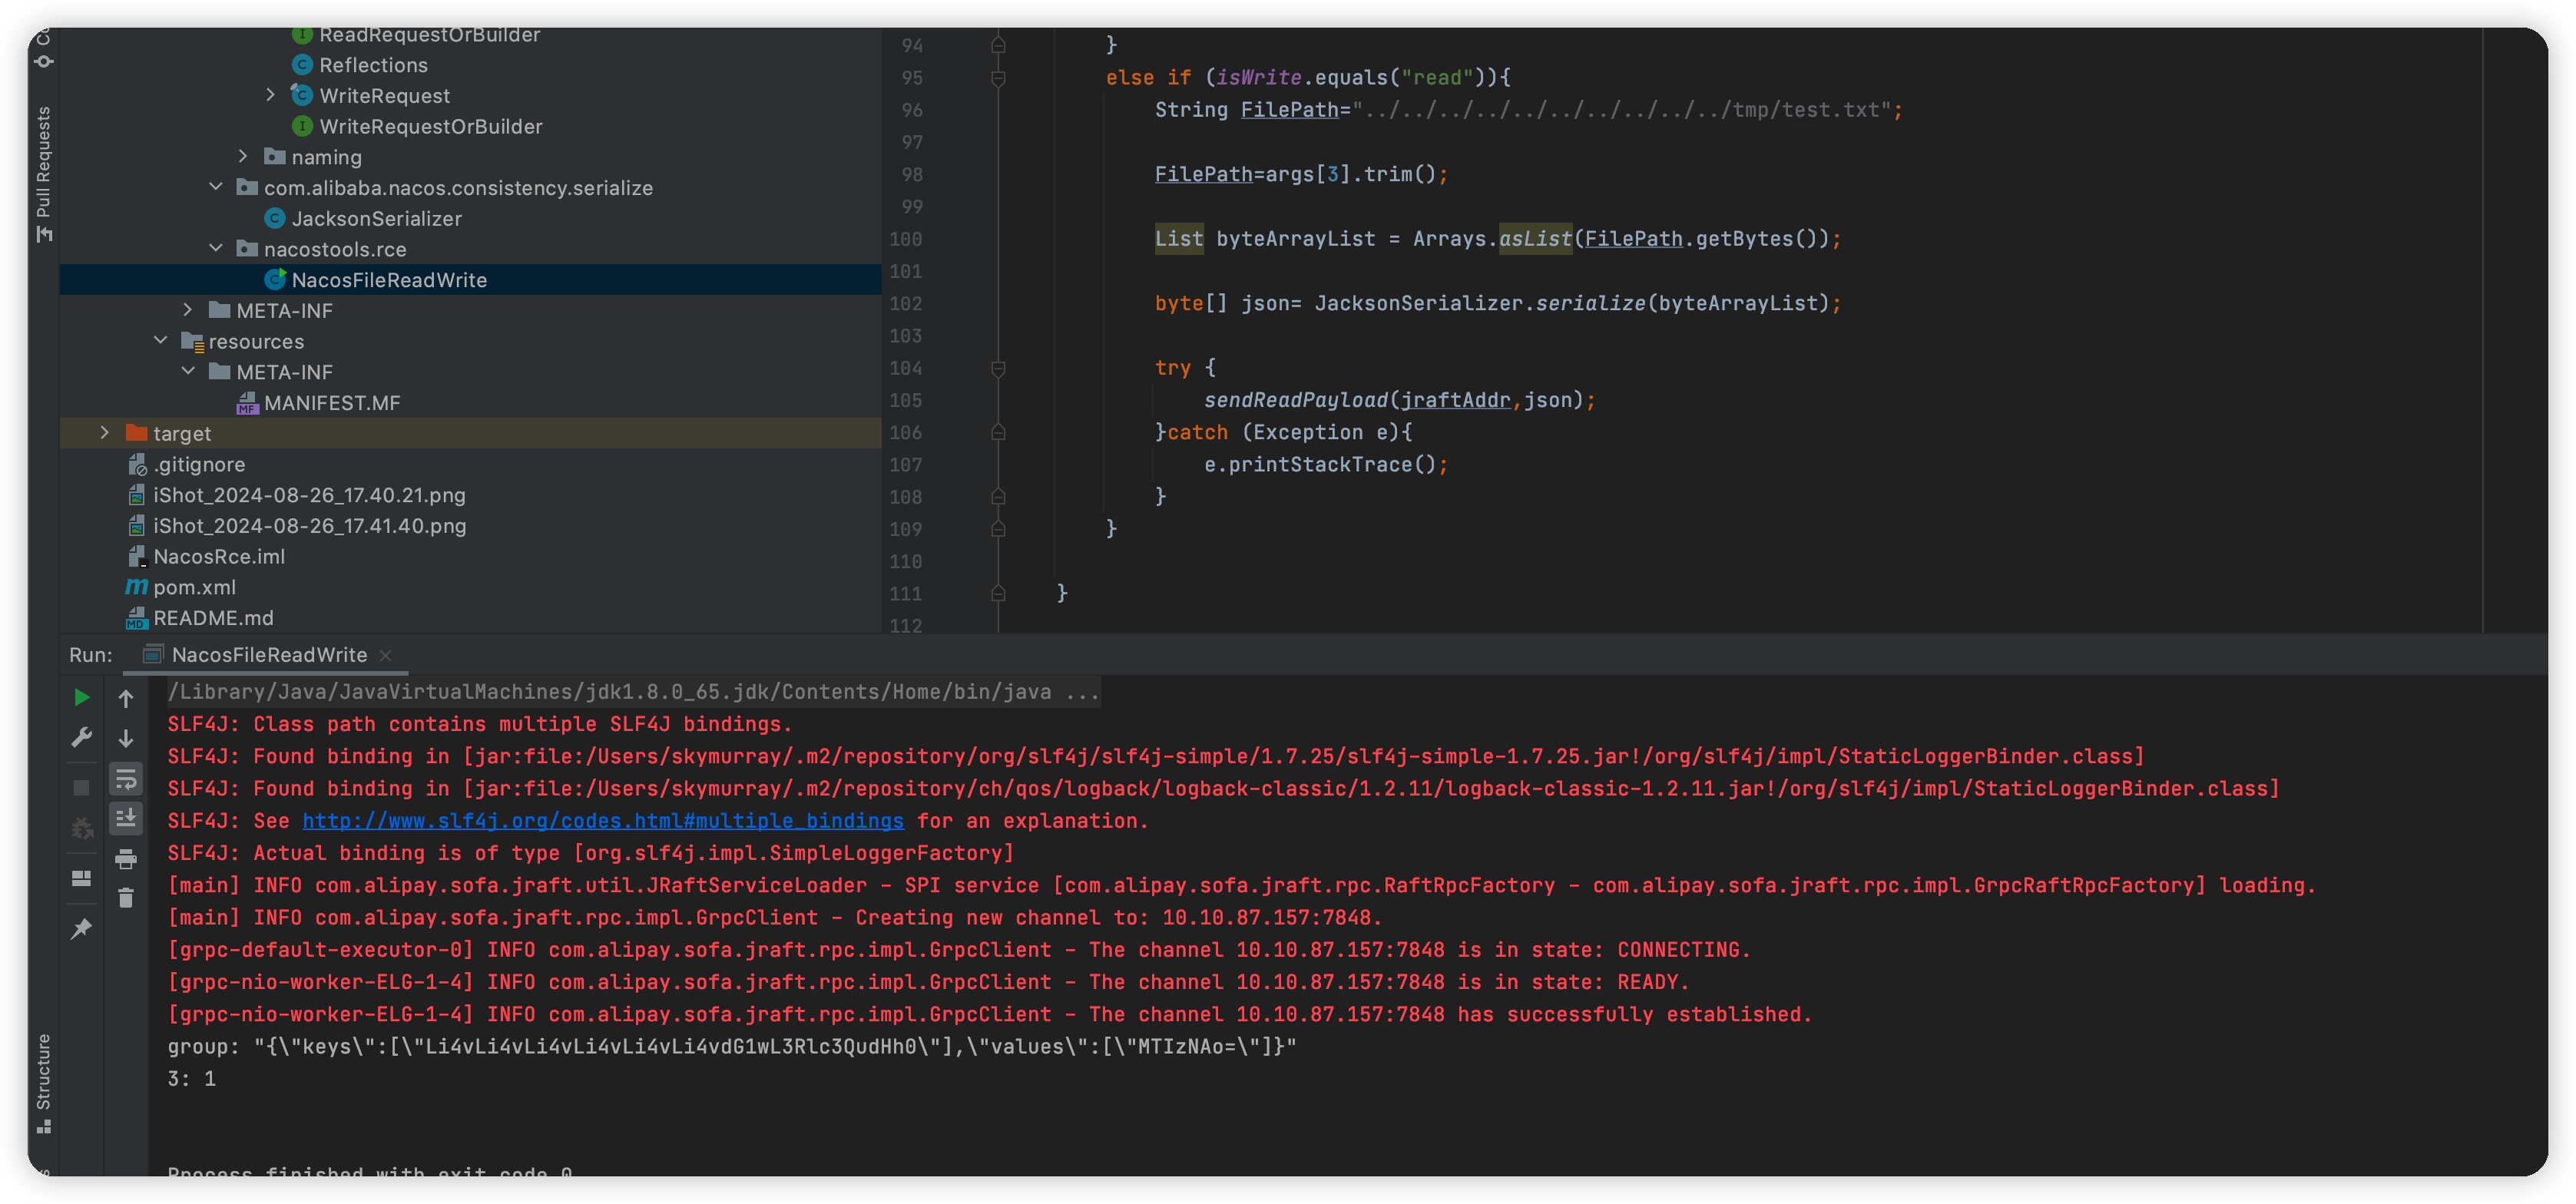Open JacksonSerializer class in tree
The height and width of the screenshot is (1204, 2576).
pyautogui.click(x=376, y=218)
